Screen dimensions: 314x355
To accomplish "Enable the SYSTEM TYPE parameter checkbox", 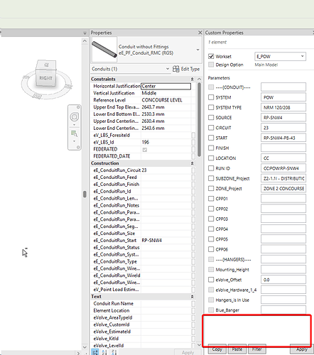I will [x=211, y=107].
